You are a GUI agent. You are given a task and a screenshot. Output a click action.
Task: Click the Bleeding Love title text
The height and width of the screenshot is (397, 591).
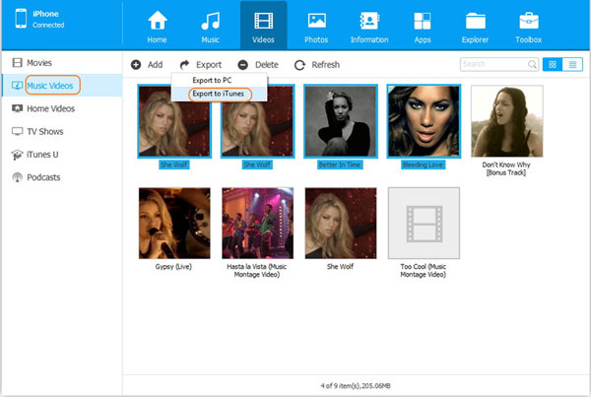[423, 165]
